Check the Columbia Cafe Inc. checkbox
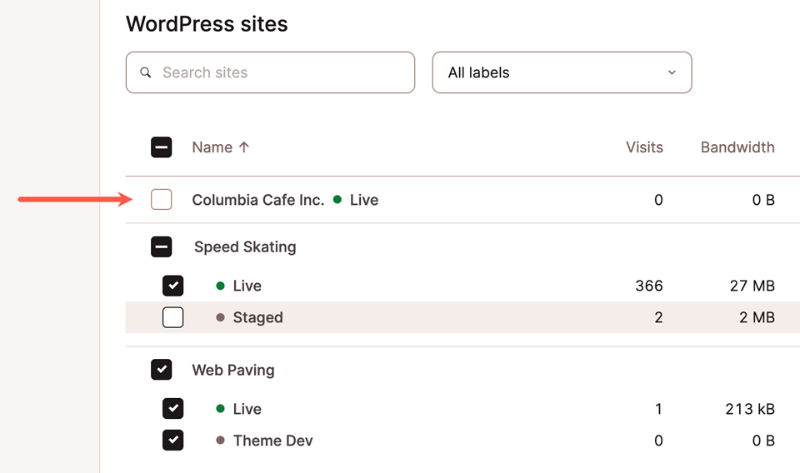 coord(162,200)
